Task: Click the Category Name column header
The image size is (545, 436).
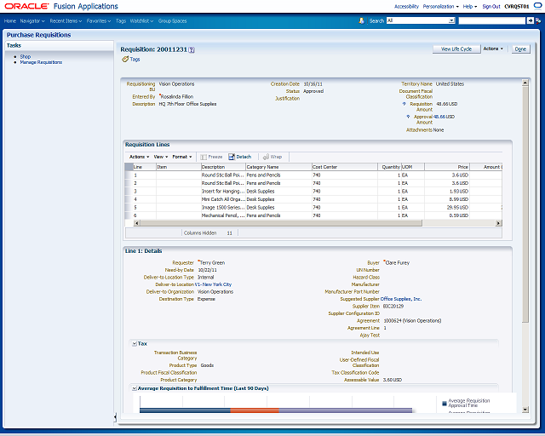Action: point(278,167)
